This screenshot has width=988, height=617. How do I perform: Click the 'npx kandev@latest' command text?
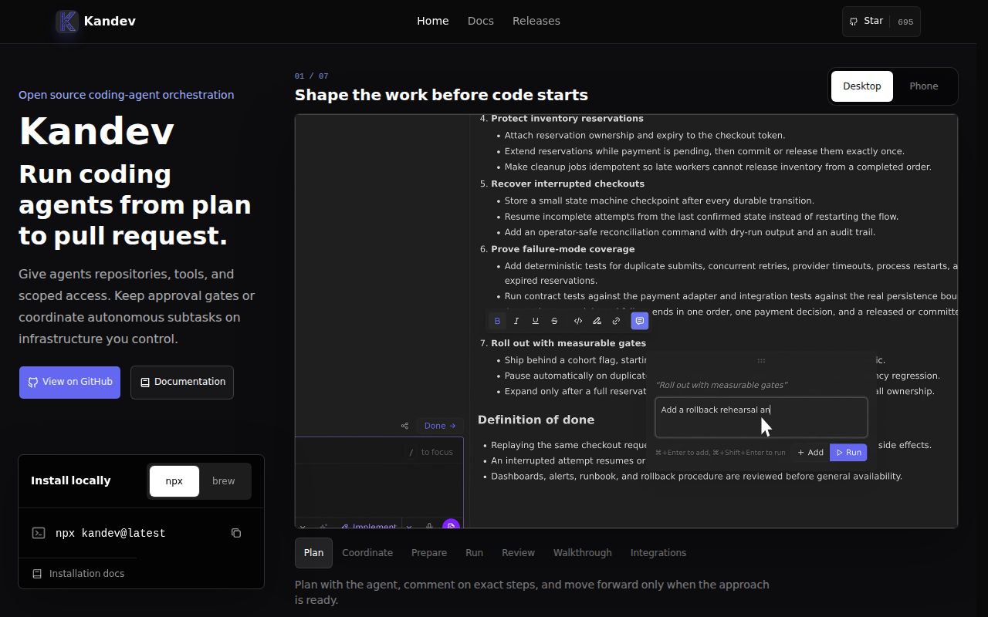[x=110, y=533]
